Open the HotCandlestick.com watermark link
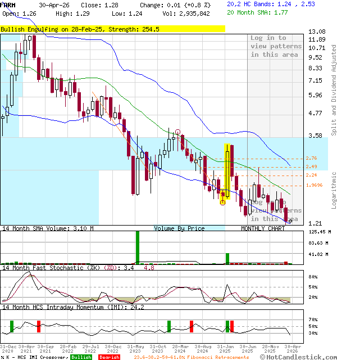 tap(298, 357)
